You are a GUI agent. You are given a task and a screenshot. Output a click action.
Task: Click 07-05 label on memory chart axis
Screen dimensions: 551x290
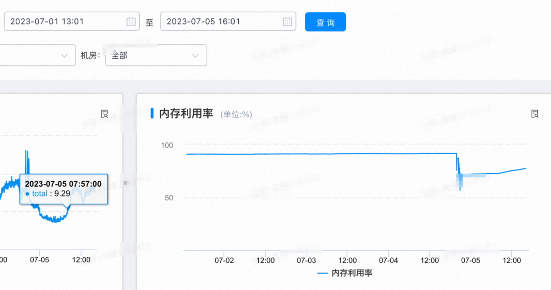coord(470,260)
